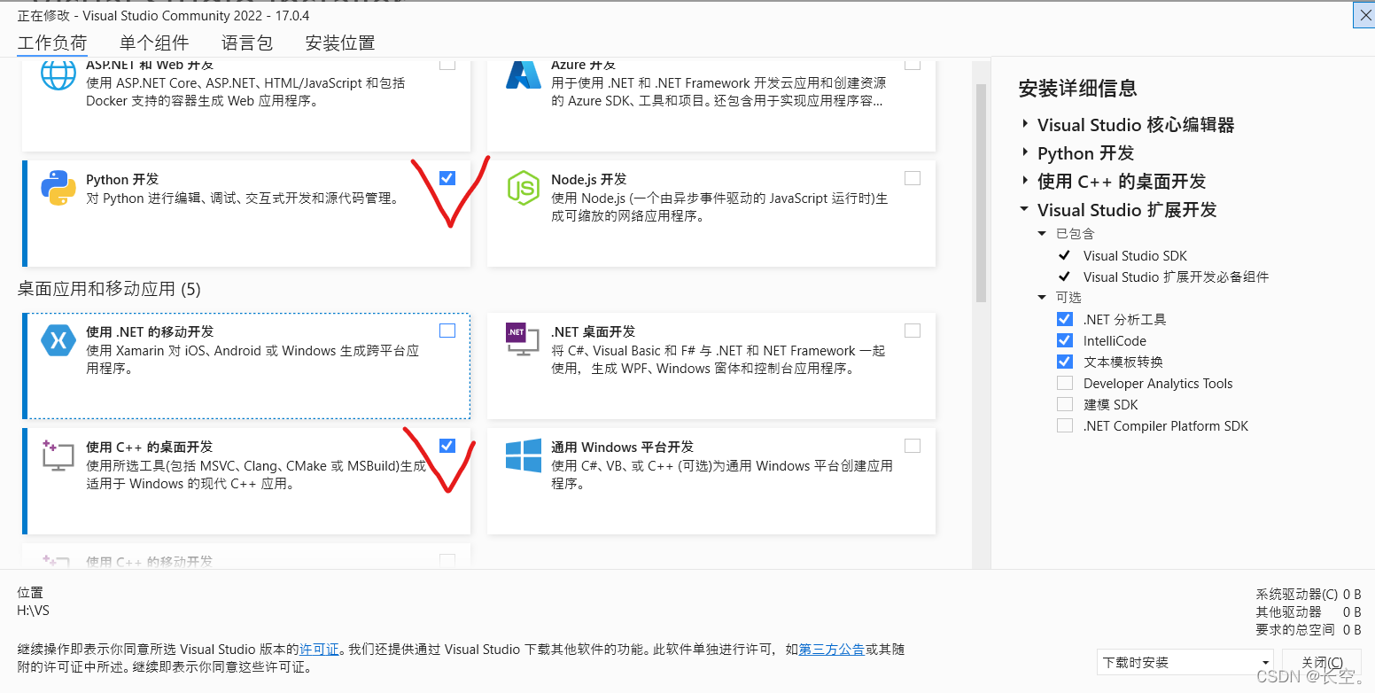Screen dimensions: 1375x693
Task: Switch to the 单个组件 tab
Action: (153, 42)
